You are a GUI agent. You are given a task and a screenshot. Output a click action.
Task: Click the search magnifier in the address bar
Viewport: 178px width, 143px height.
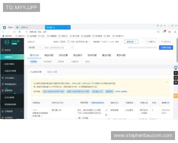pyautogui.click(x=27, y=32)
